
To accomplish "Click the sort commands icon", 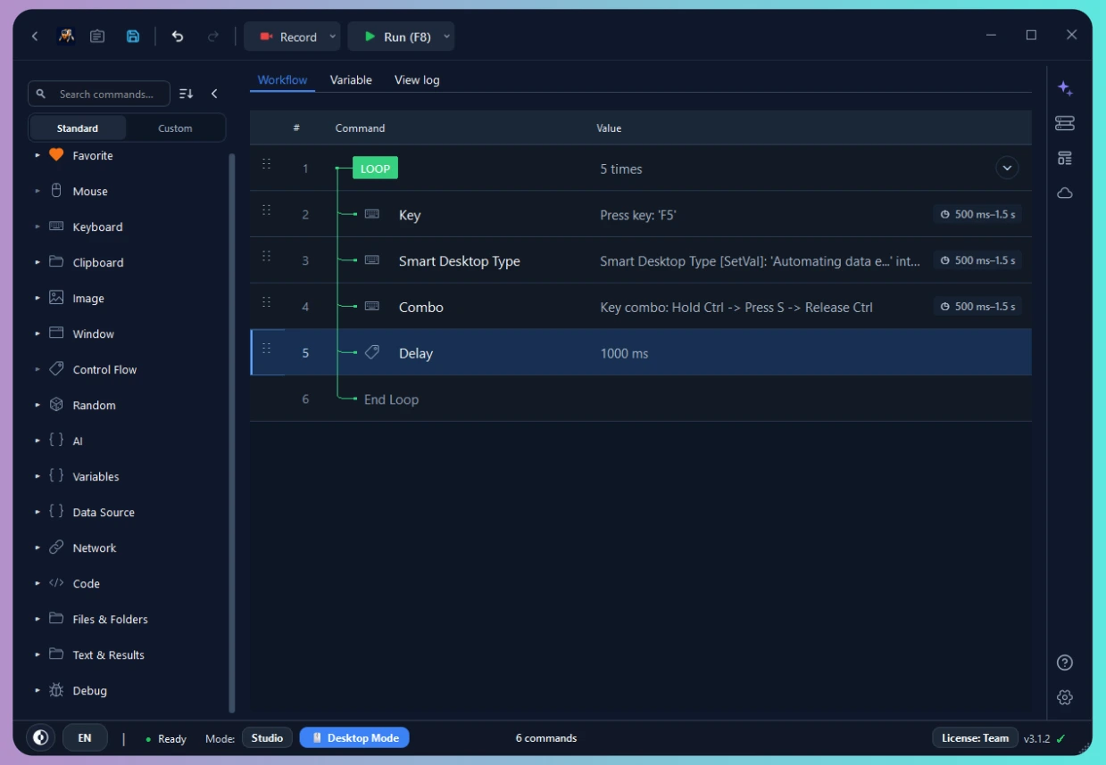I will 186,94.
